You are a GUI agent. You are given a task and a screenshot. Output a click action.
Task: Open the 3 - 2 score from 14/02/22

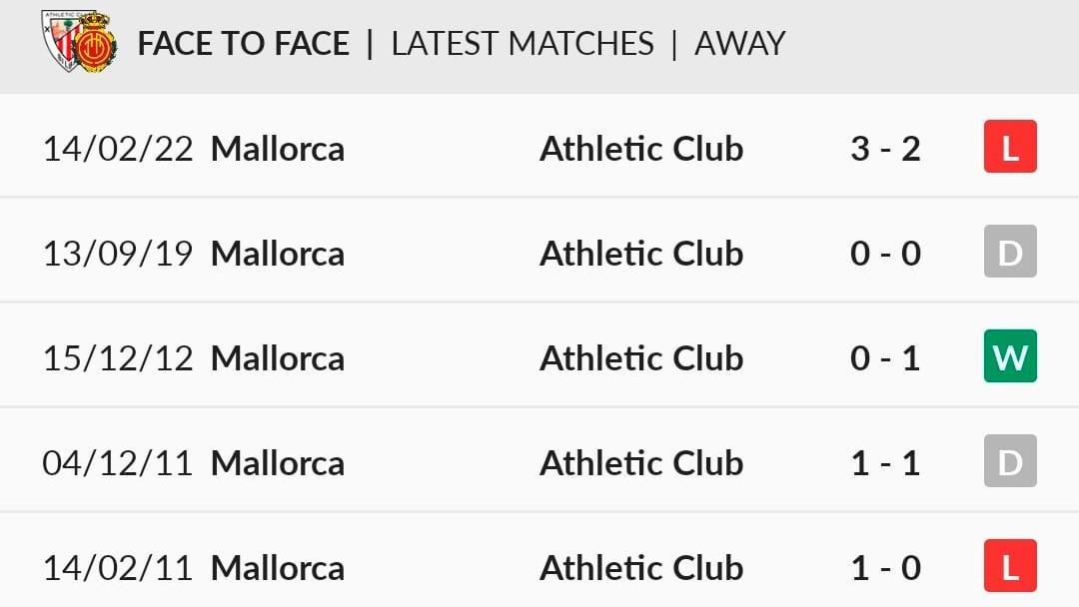pos(885,149)
